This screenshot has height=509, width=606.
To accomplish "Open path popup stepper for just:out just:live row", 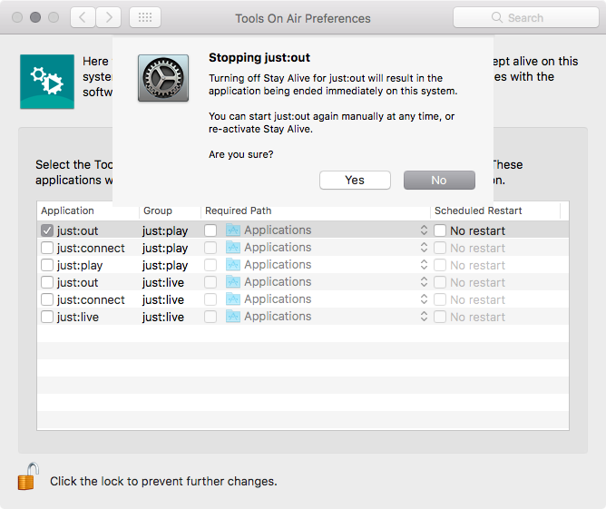I will pos(424,282).
